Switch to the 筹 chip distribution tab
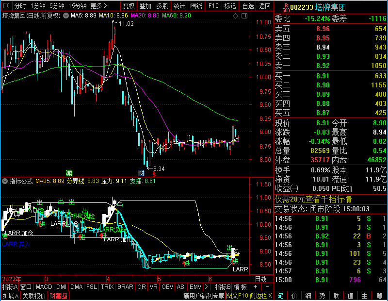Viewport: 388px width, 301px height. 379,296
